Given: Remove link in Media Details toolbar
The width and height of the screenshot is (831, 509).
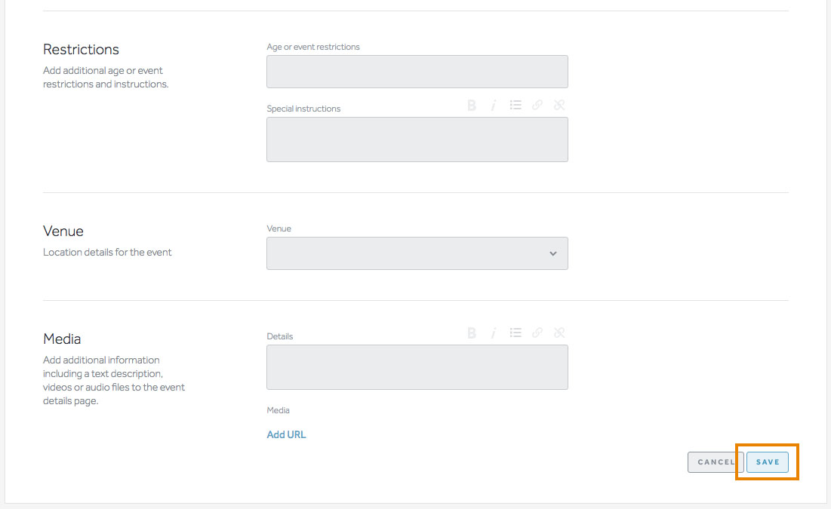Looking at the screenshot, I should [559, 333].
